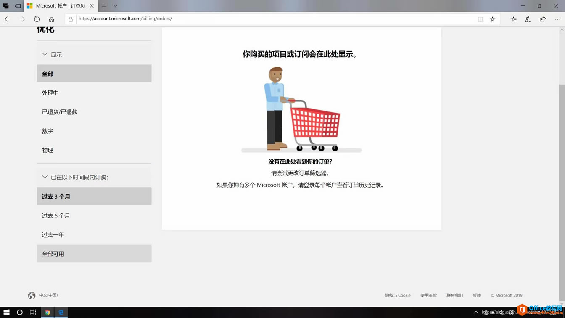Refresh the current page

pyautogui.click(x=37, y=19)
